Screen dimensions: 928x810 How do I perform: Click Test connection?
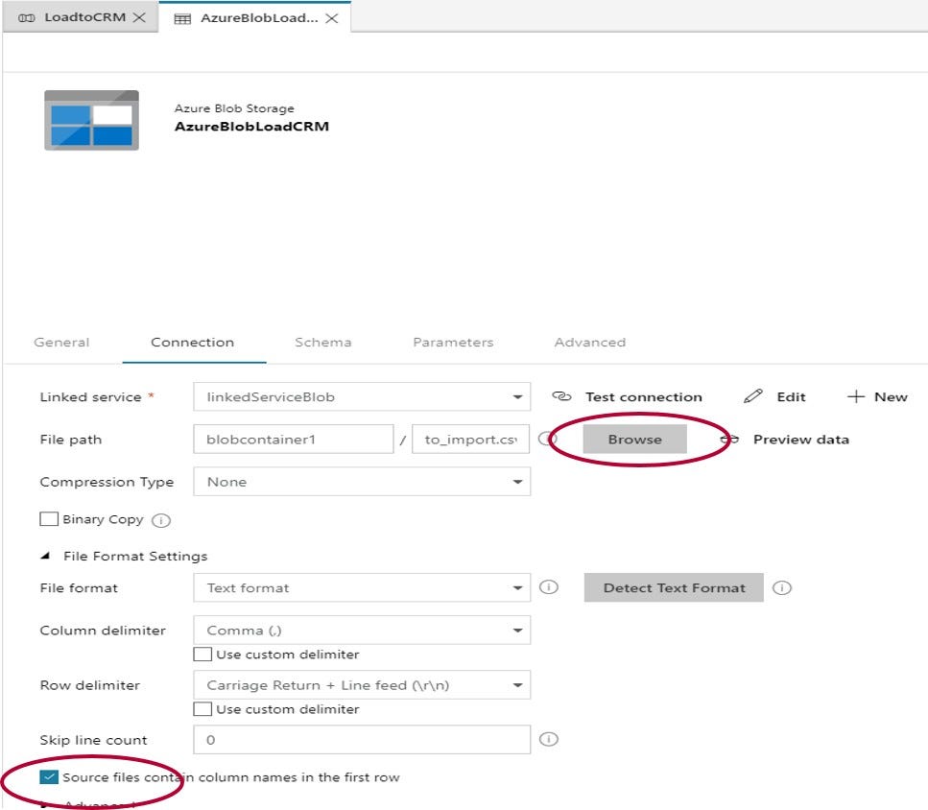coord(644,397)
